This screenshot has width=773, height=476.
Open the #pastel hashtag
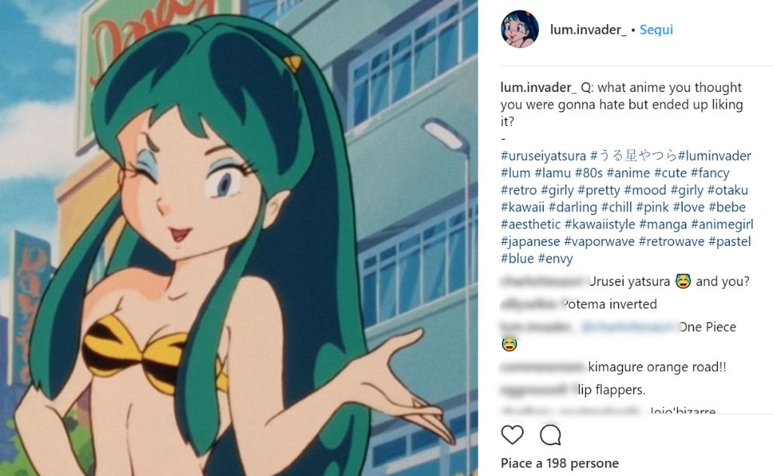pos(730,241)
